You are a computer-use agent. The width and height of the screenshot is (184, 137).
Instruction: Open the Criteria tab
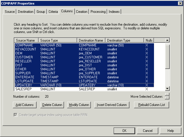(x=53, y=12)
